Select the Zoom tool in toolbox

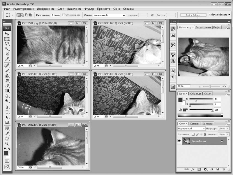7,143
